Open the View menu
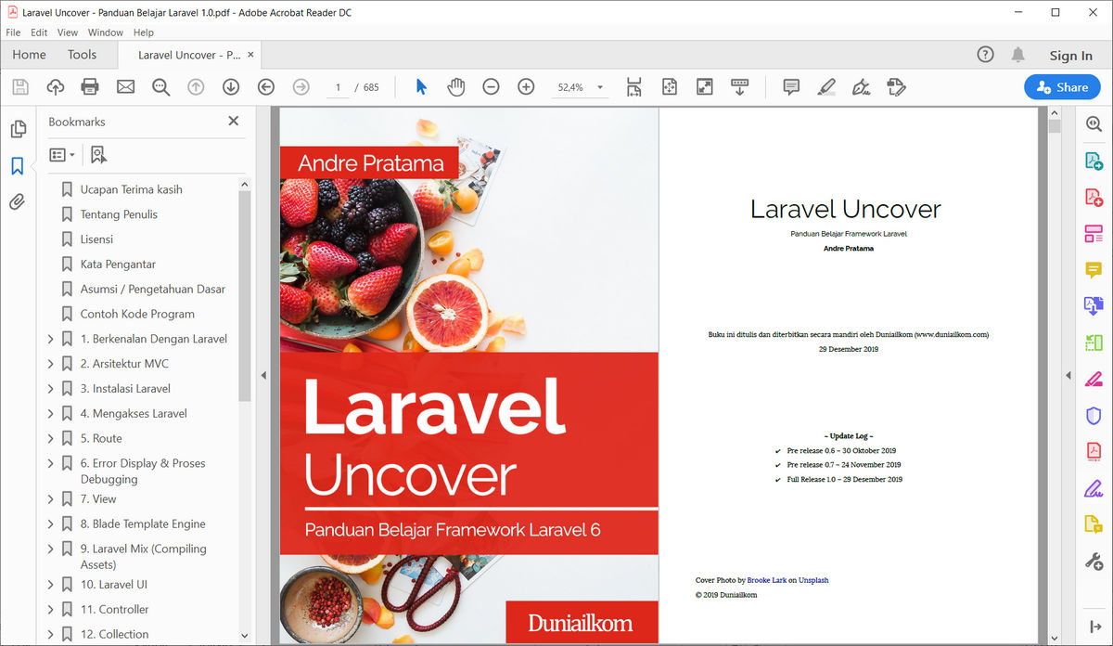Screen dimensions: 1113x646 click(x=68, y=32)
